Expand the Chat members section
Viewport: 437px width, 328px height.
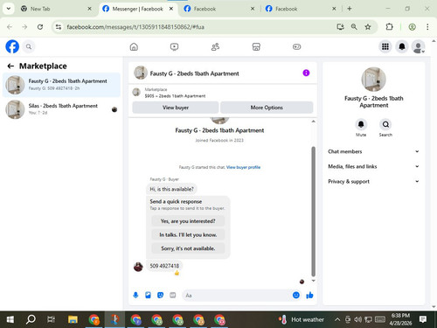point(374,151)
